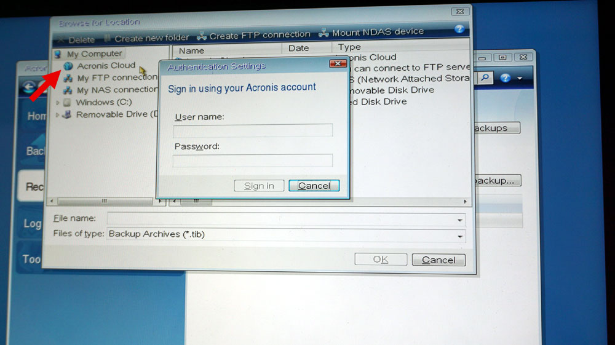Click the search magnifier icon in the main Acronis window

pyautogui.click(x=485, y=77)
